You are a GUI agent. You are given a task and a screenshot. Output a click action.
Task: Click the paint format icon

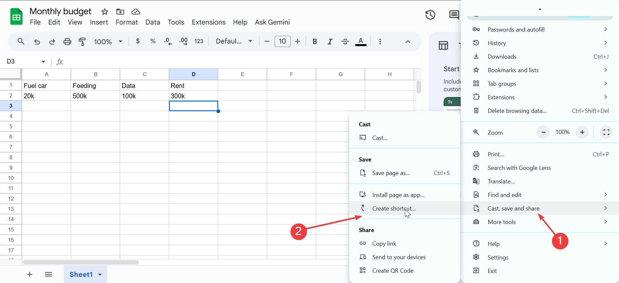click(x=82, y=42)
